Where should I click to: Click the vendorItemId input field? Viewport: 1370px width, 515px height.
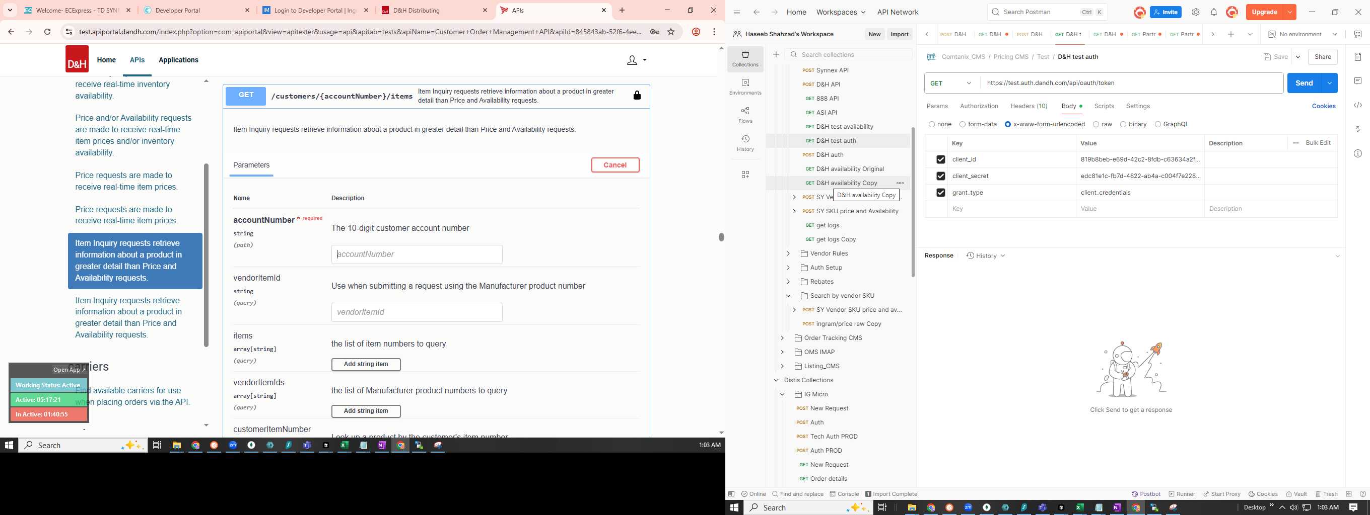(x=417, y=312)
